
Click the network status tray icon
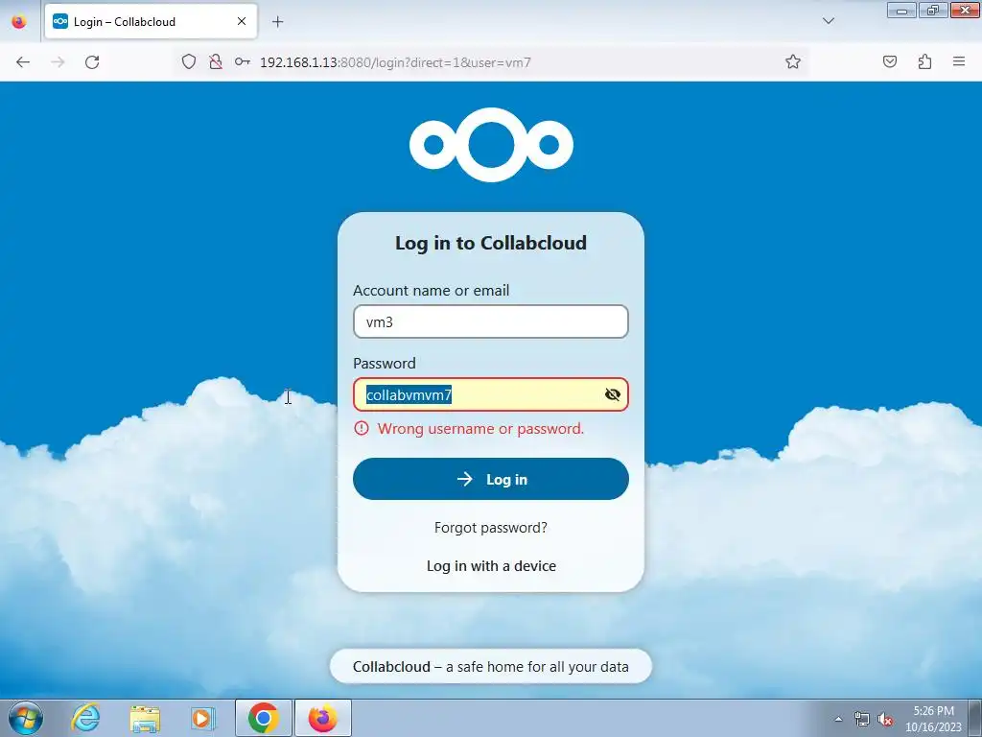tap(862, 719)
